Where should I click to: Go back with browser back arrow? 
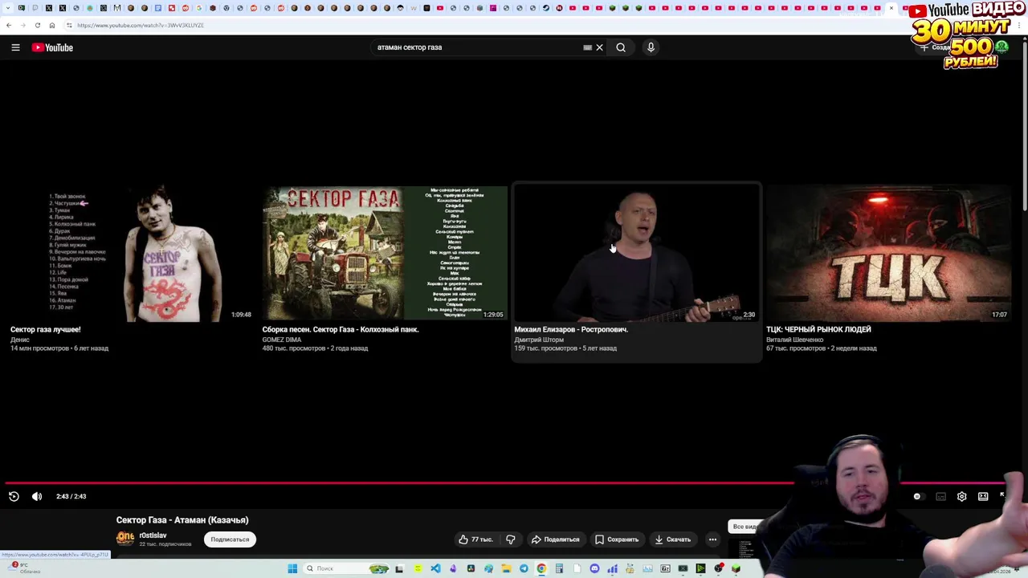[x=9, y=25]
